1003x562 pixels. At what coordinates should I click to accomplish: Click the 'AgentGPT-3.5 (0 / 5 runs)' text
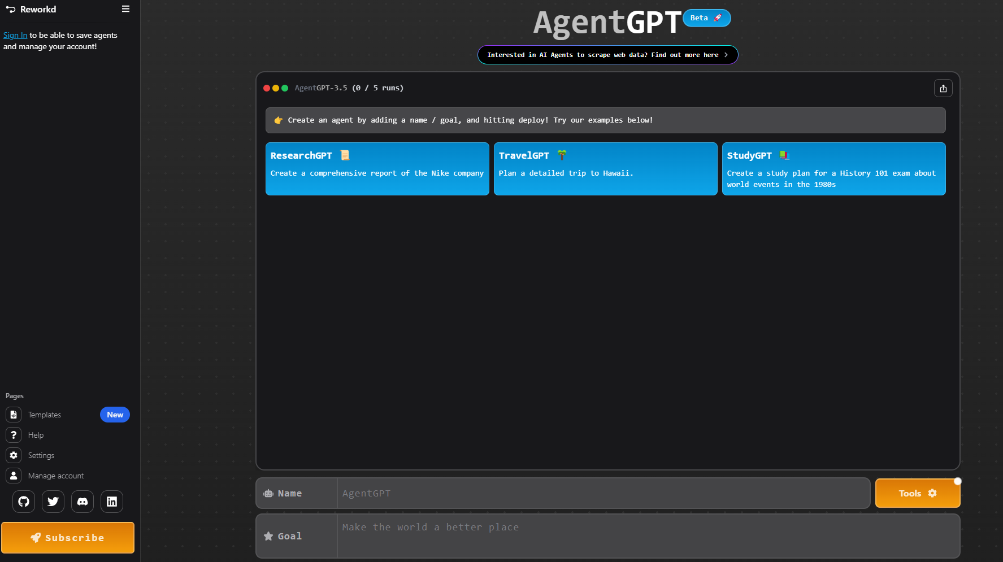click(x=349, y=88)
